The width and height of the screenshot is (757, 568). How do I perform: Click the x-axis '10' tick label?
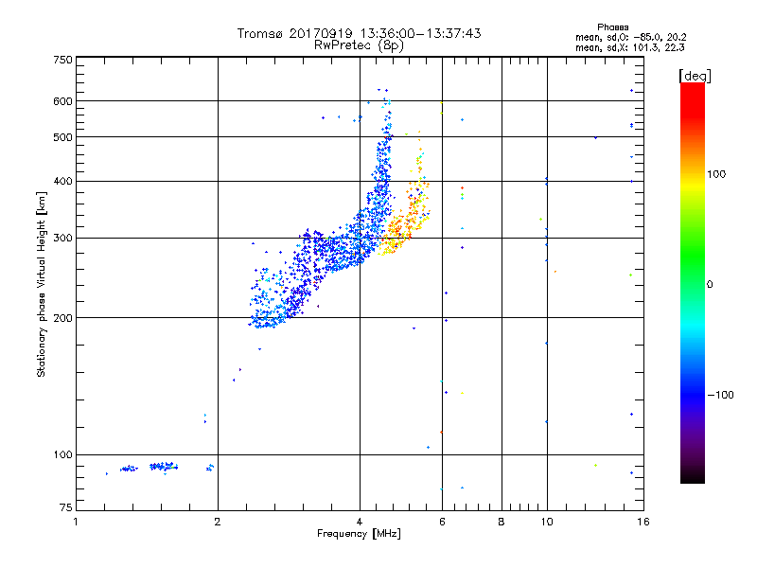coord(547,522)
